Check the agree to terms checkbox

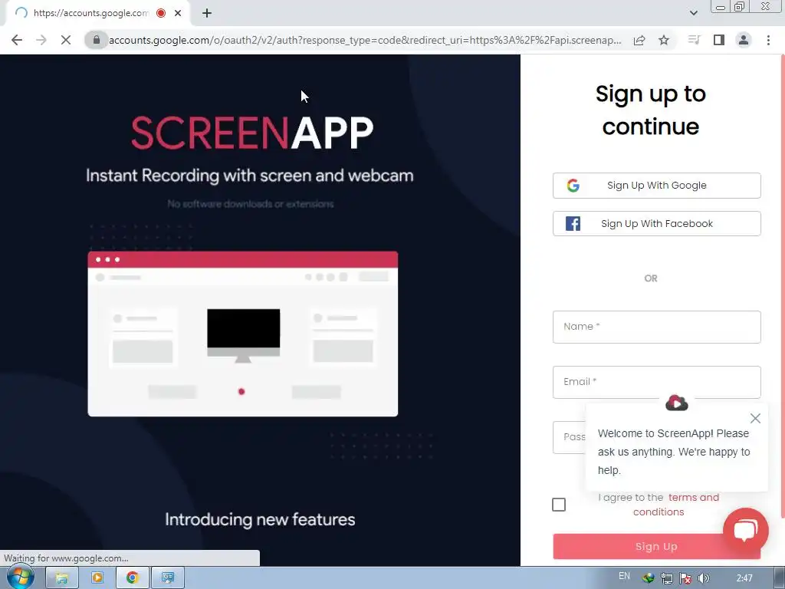559,505
